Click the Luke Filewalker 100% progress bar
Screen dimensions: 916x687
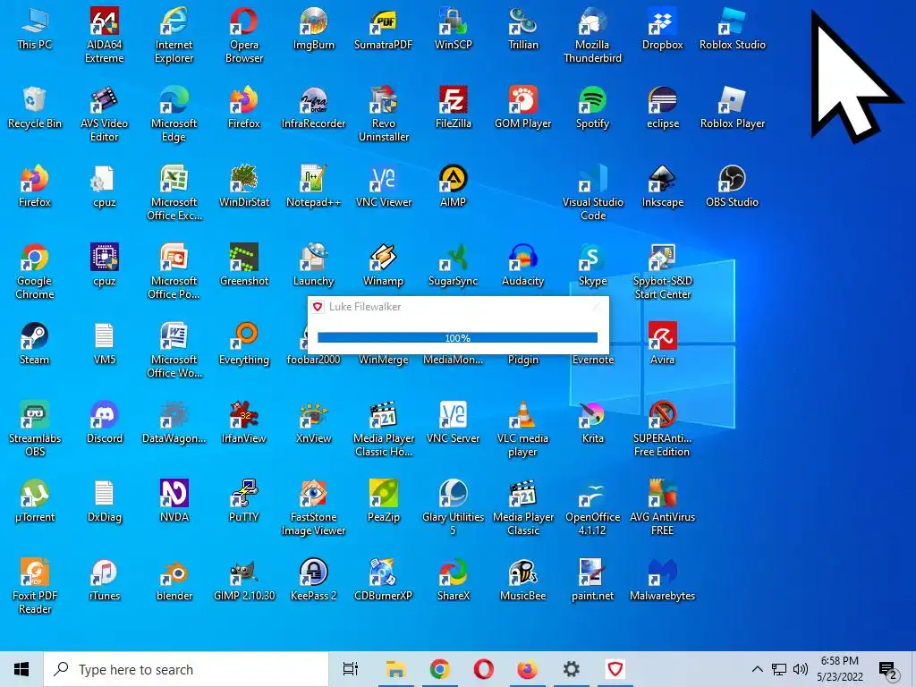point(457,337)
